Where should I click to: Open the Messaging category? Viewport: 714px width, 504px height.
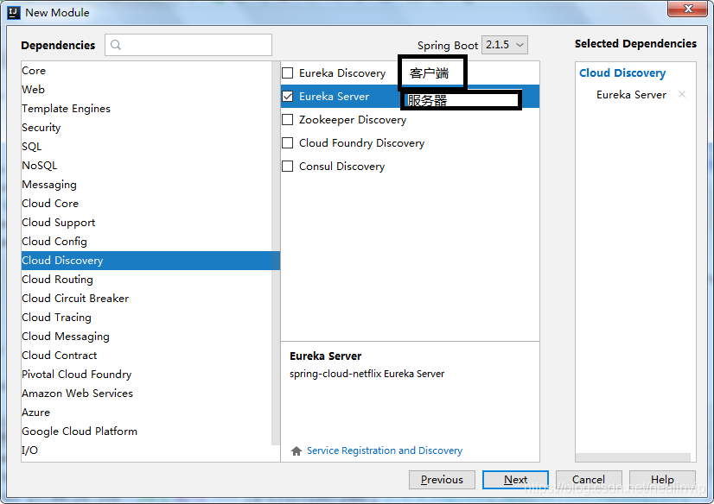click(x=146, y=185)
